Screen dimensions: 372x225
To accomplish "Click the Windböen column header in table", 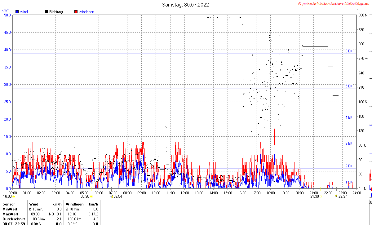I will coord(74,204).
